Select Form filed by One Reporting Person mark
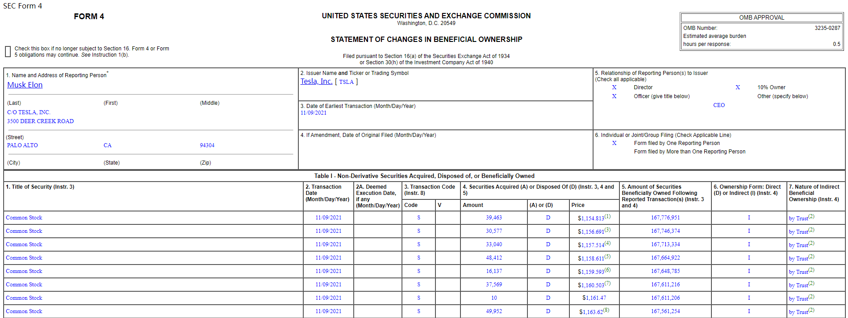Viewport: 848px width, 318px height. [x=614, y=143]
